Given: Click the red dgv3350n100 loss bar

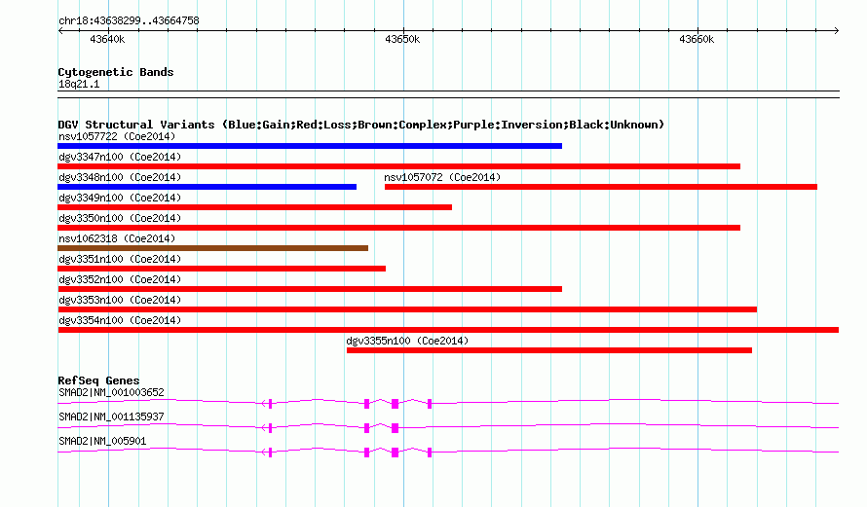Looking at the screenshot, I should tap(398, 228).
